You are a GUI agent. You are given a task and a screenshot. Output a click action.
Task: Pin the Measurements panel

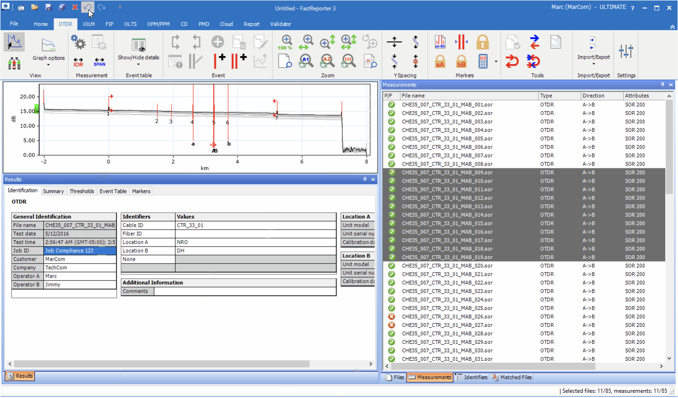(664, 85)
